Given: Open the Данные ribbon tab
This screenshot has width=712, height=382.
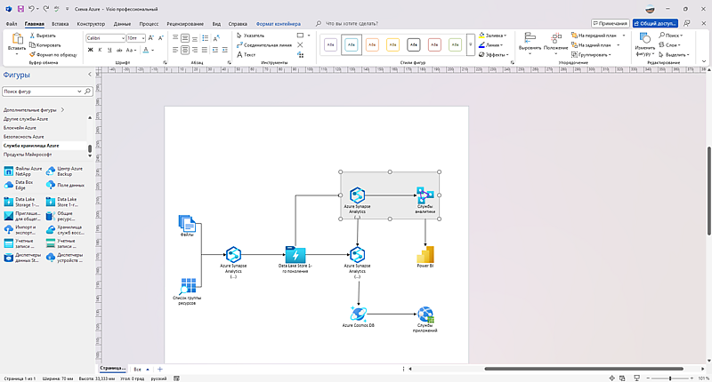Looking at the screenshot, I should [122, 24].
